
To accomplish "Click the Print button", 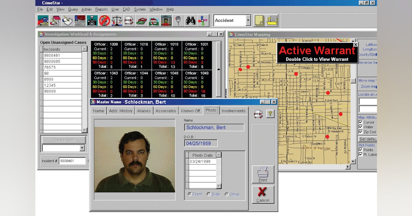I will [263, 175].
